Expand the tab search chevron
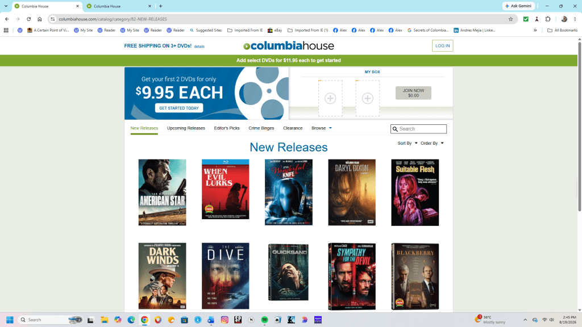This screenshot has width=582, height=327. pyautogui.click(x=6, y=6)
